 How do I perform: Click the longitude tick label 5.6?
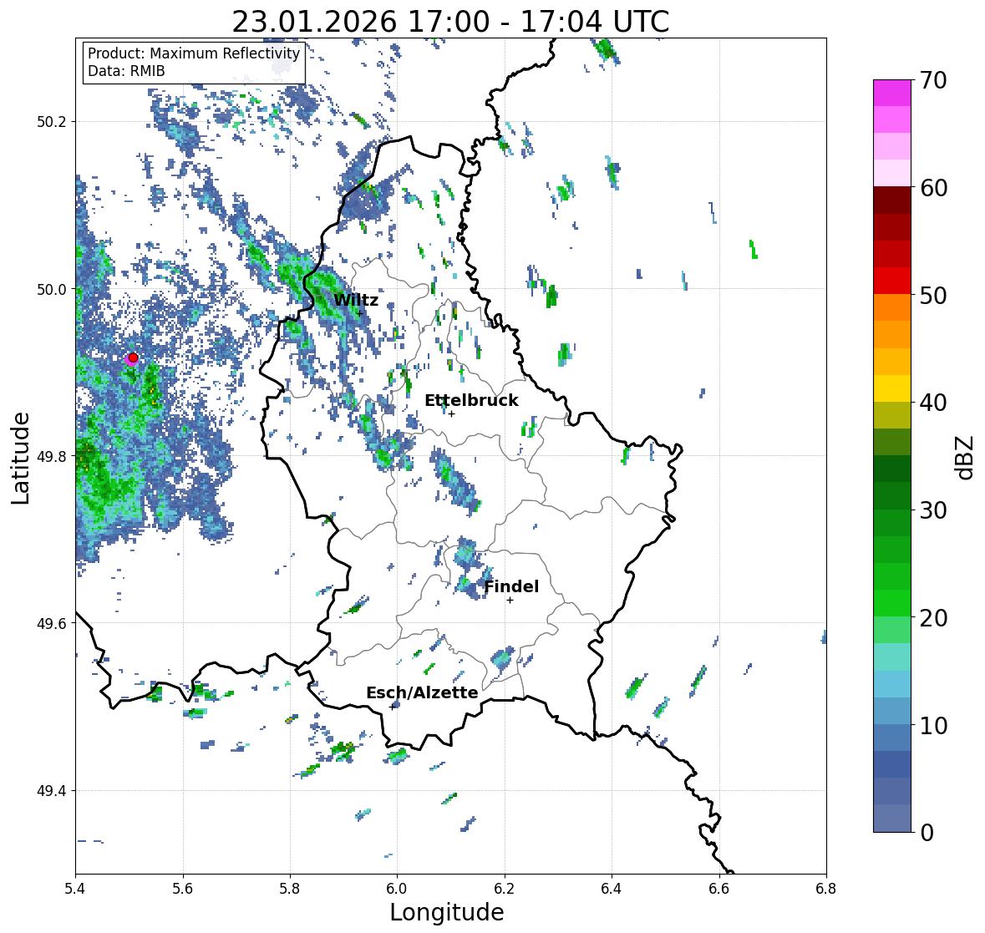183,889
